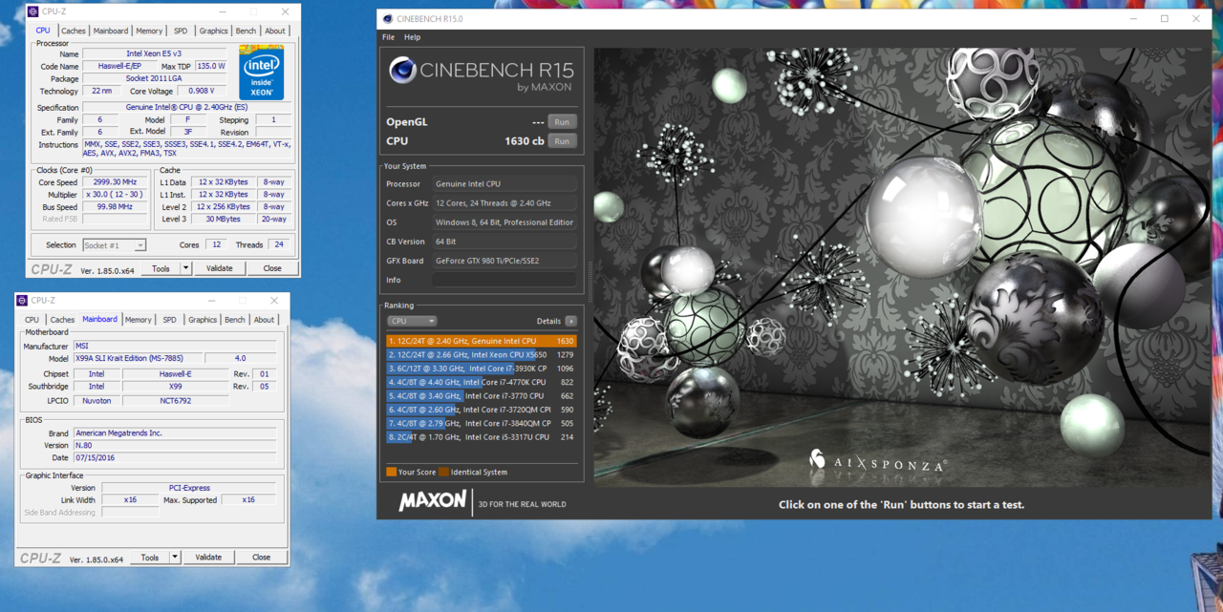This screenshot has height=612, width=1223.
Task: Click the Cinebench R15 sphere logo
Action: point(402,70)
